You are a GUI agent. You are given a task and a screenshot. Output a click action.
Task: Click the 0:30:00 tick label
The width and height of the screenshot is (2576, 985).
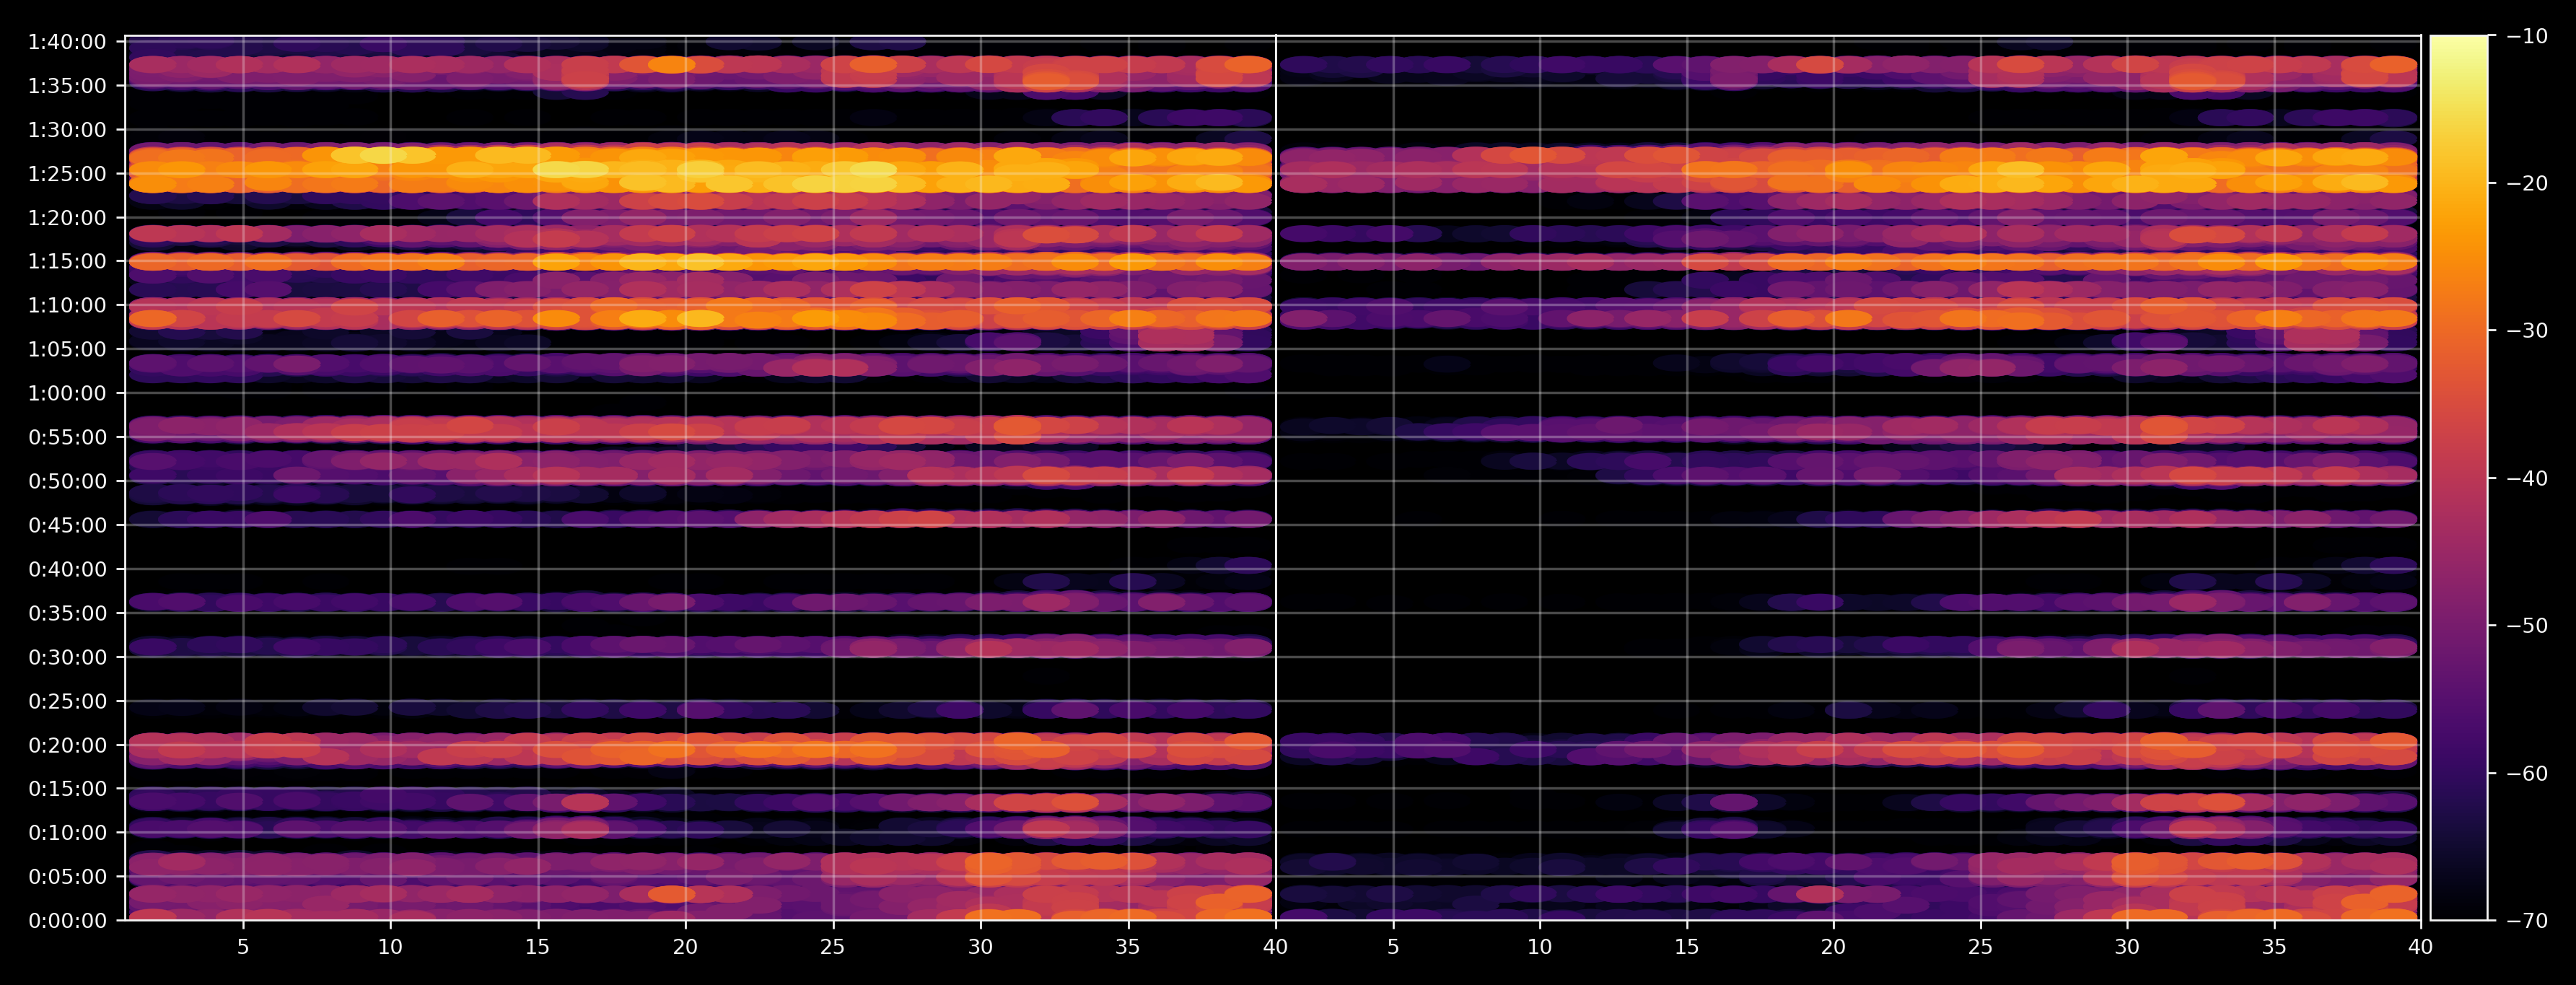(x=67, y=657)
